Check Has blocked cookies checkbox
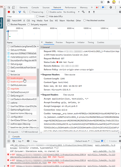The width and height of the screenshot is (121, 167). [x=85, y=20]
